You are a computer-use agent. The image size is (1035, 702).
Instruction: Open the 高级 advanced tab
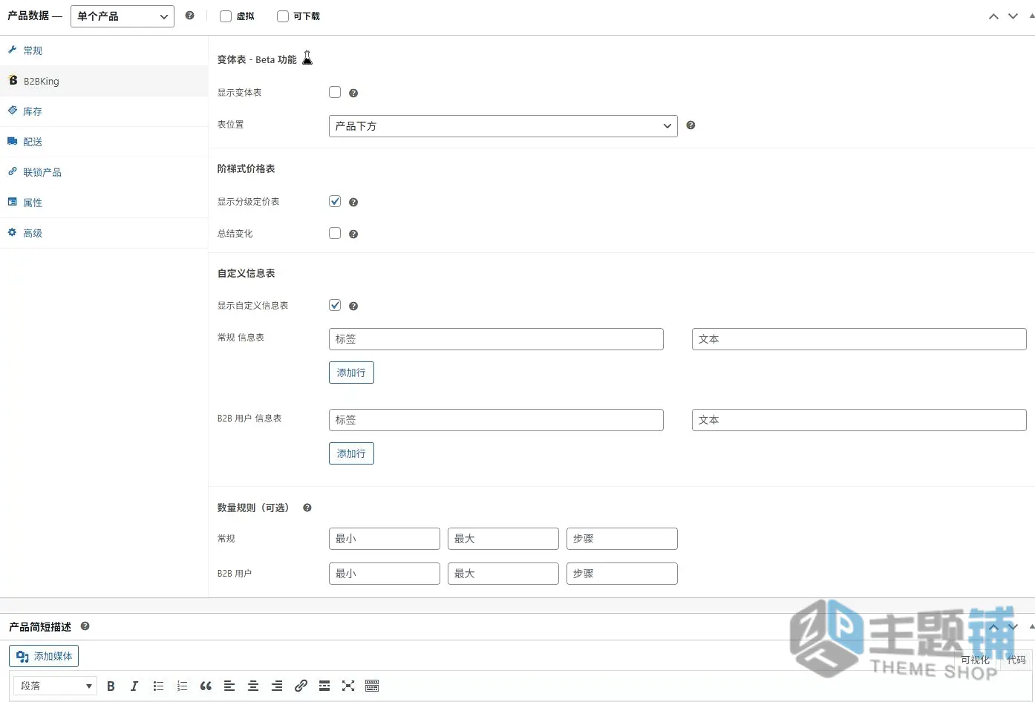click(104, 233)
